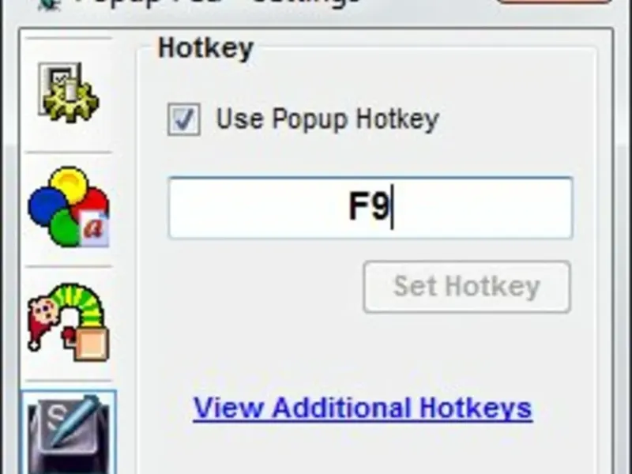Click the Hotkey group box heading
This screenshot has height=474, width=632.
click(x=205, y=49)
